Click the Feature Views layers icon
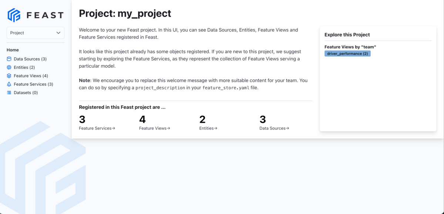This screenshot has height=214, width=444. coord(9,76)
